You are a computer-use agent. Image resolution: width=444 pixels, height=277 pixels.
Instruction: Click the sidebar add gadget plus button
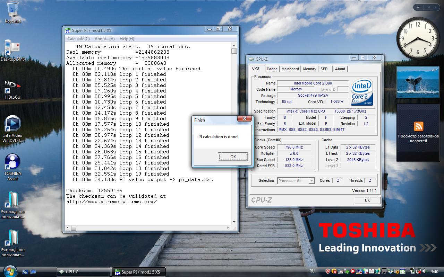click(x=418, y=7)
